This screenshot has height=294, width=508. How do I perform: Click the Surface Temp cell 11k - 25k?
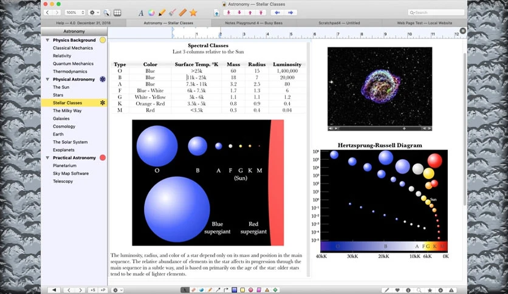tap(196, 77)
